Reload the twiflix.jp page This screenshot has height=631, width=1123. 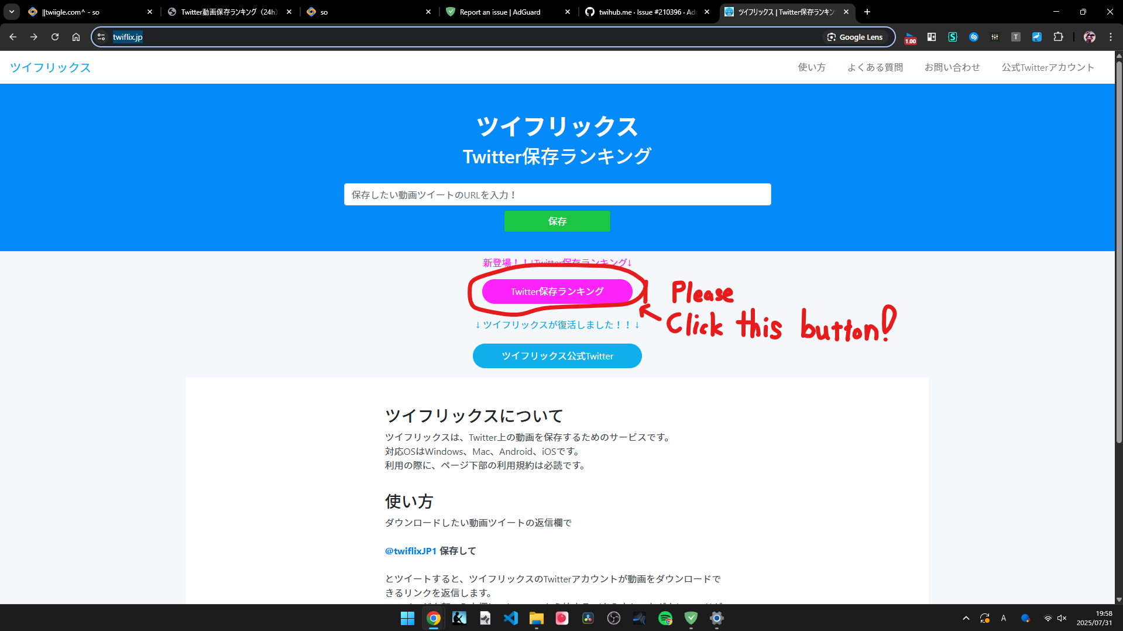point(55,37)
